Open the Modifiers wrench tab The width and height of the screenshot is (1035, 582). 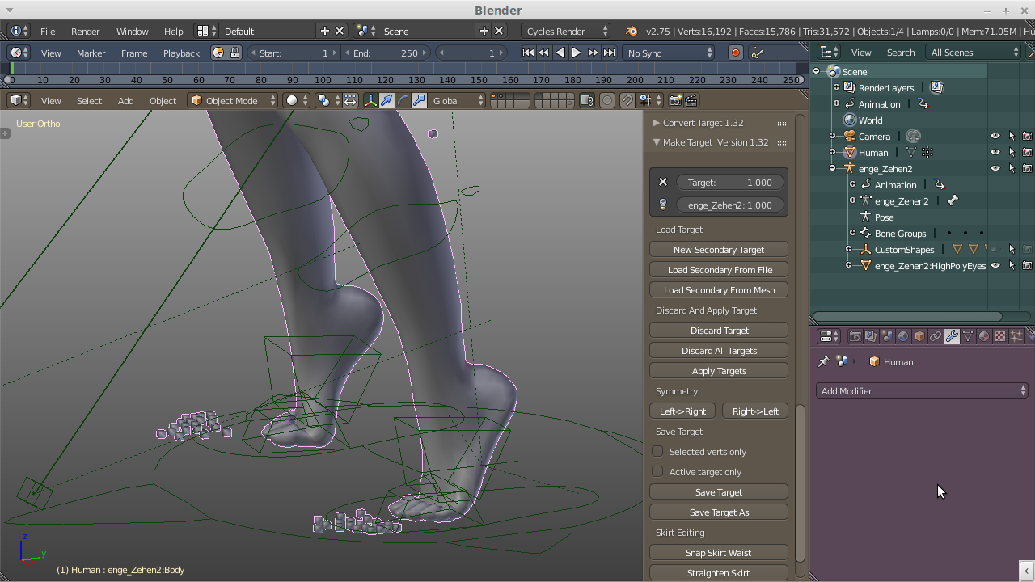pyautogui.click(x=952, y=336)
